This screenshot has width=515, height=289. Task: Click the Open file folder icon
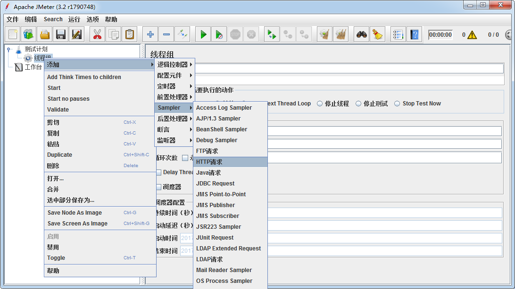[x=45, y=34]
